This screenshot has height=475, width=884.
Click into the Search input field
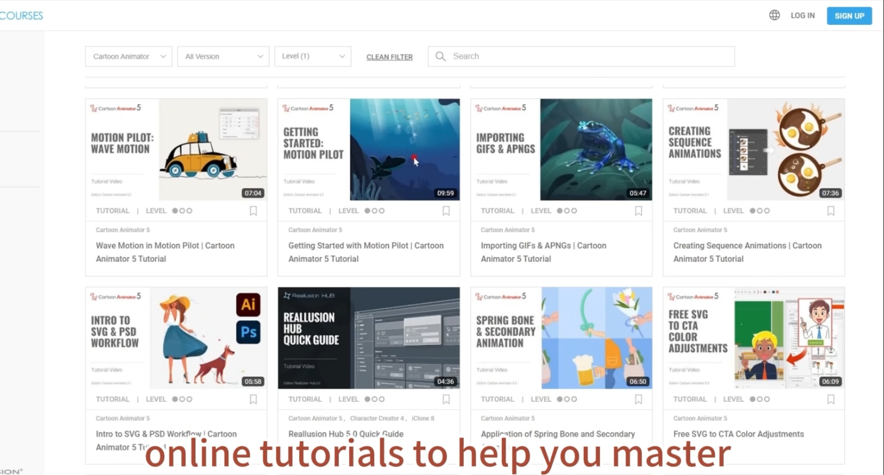tap(581, 57)
